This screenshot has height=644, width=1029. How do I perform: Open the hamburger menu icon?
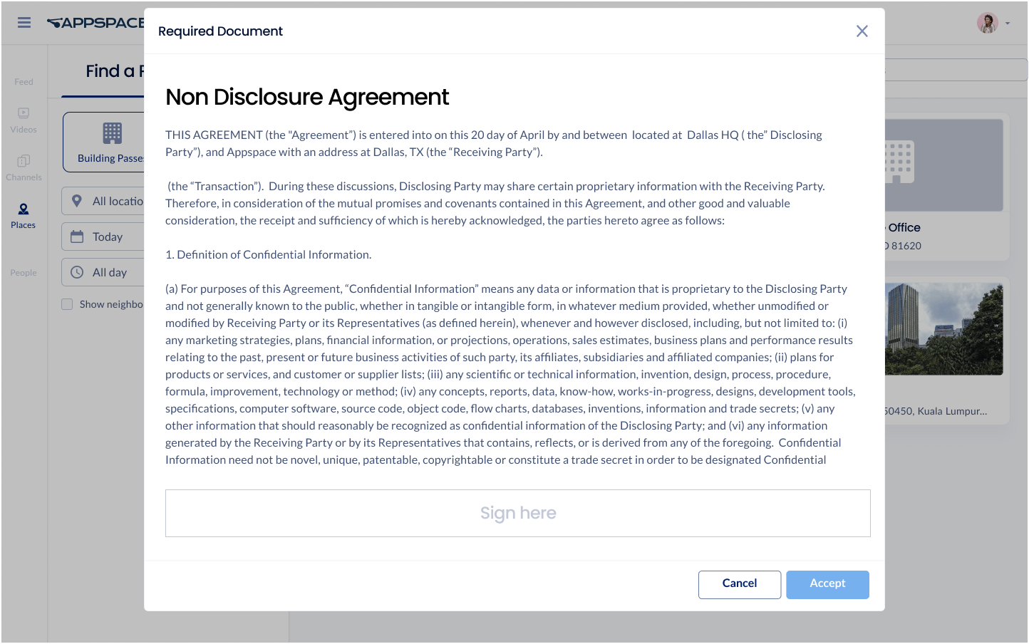24,23
